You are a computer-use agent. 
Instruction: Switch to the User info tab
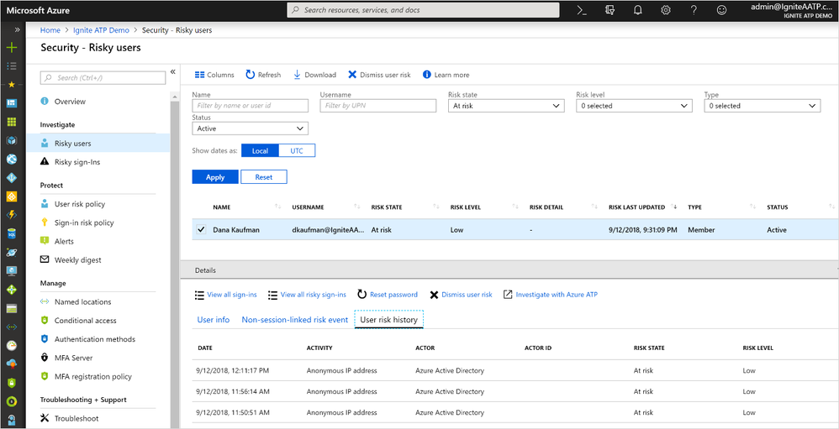(214, 320)
